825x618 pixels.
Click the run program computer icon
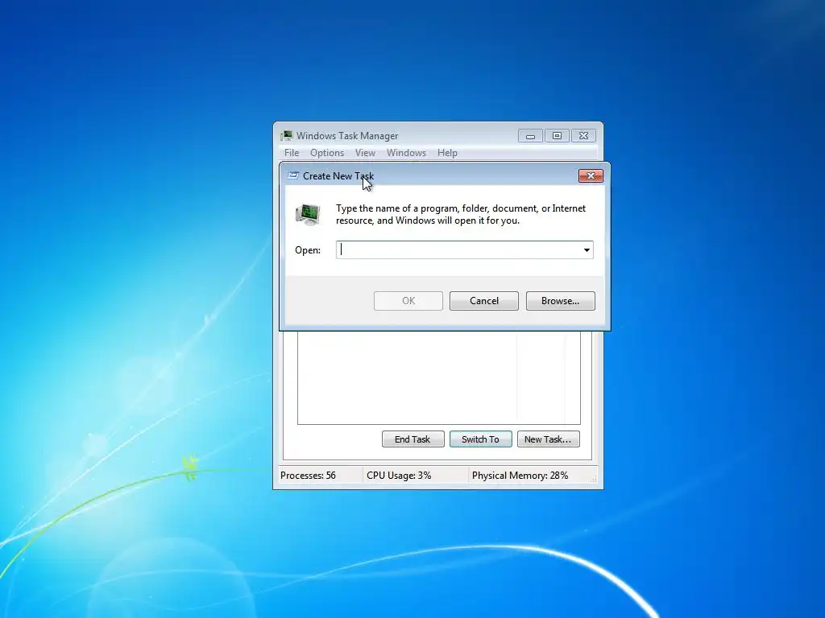coord(308,214)
